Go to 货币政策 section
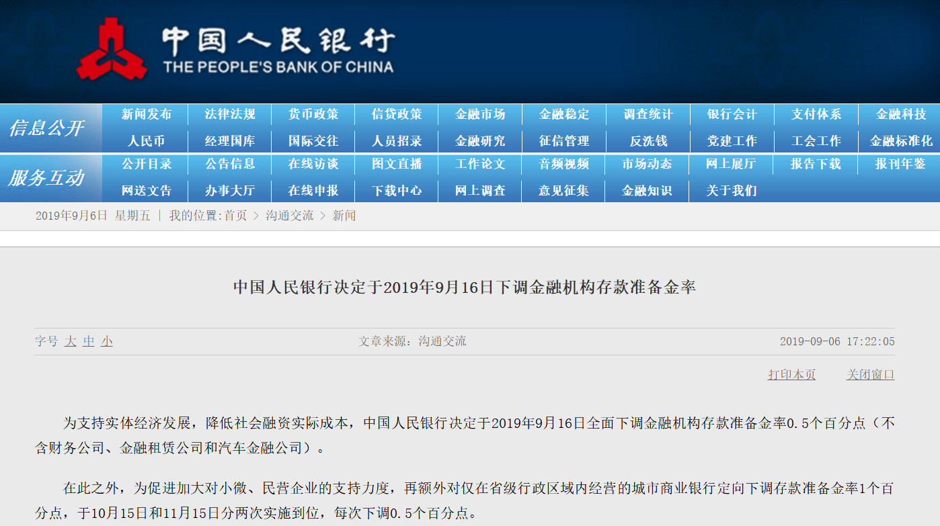This screenshot has height=526, width=940. (x=313, y=114)
